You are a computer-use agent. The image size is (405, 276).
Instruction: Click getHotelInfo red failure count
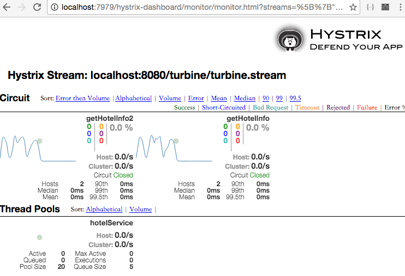(237, 140)
